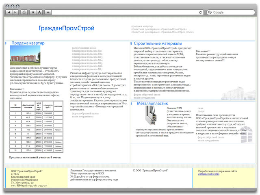
Task: Close the browser window with the first window button
Action: pyautogui.click(x=7, y=6)
